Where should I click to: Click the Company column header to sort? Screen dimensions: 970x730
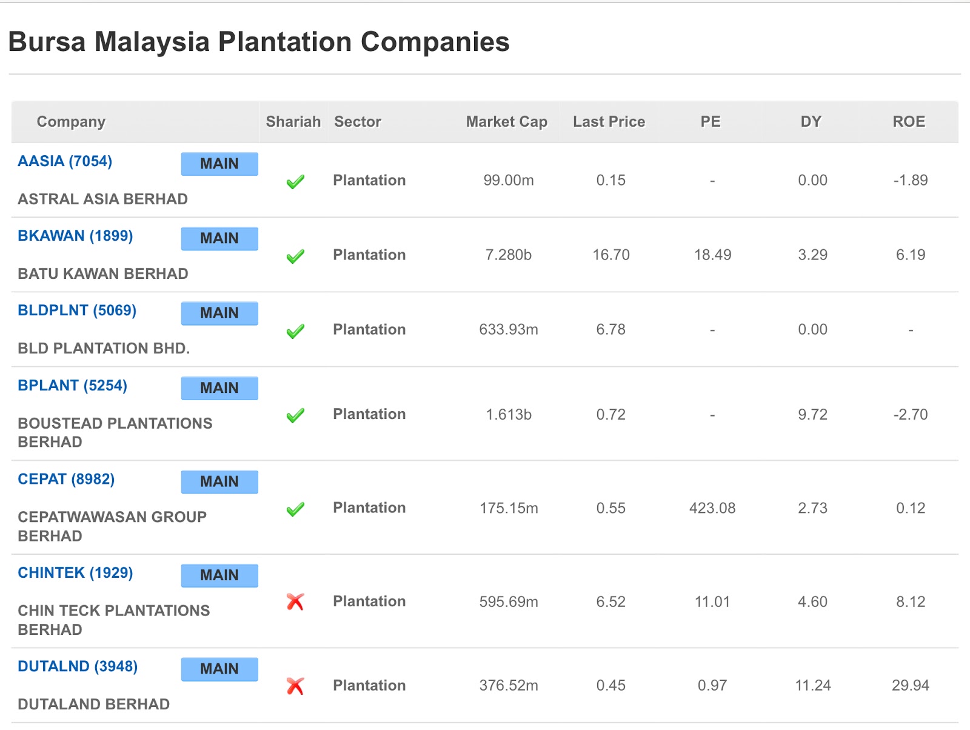pos(71,121)
